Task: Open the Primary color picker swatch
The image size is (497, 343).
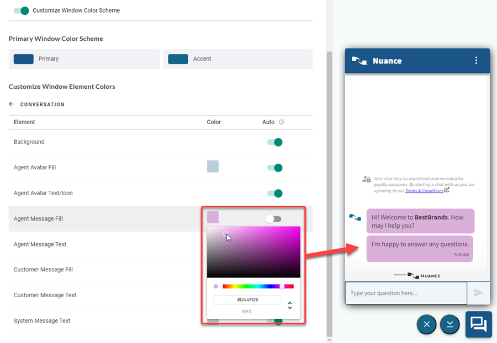Action: (24, 59)
